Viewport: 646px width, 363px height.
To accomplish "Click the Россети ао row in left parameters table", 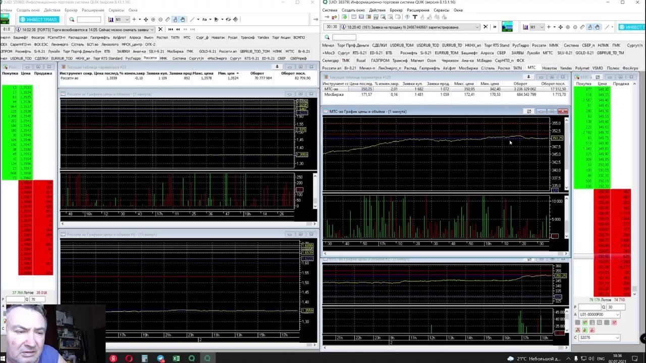I will point(186,78).
